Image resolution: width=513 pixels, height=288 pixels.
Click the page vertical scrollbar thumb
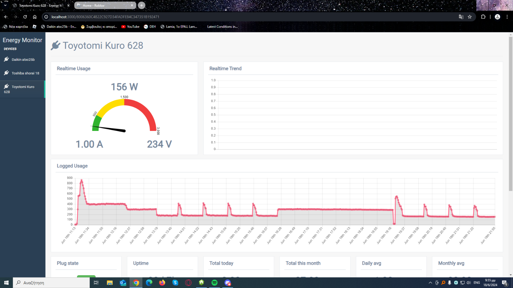(510, 114)
